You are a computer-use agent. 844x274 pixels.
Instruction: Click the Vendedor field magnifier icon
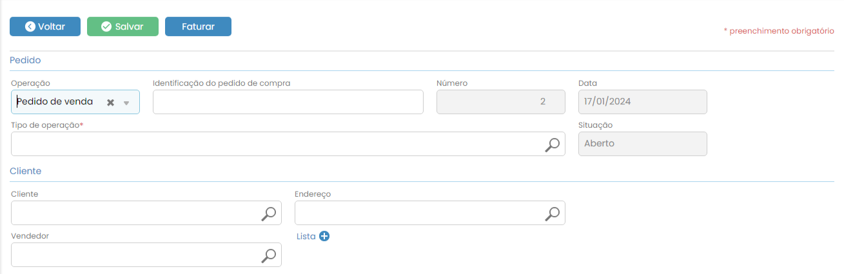(268, 255)
